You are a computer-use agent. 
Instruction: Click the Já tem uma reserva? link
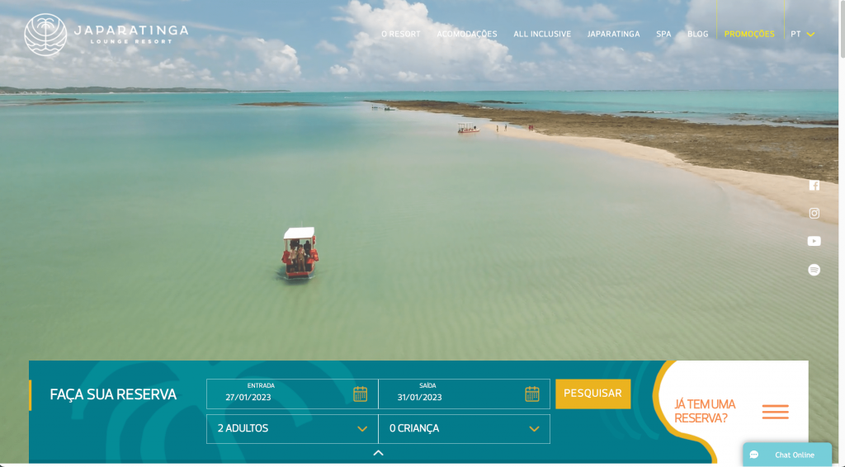(705, 411)
